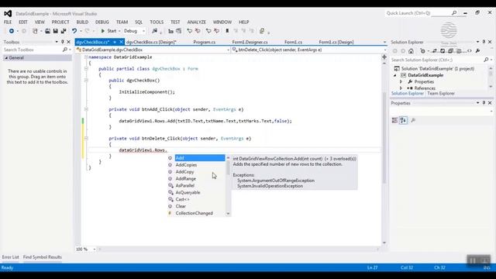This screenshot has width=496, height=279.
Task: Open the Error List tab
Action: tap(10, 257)
